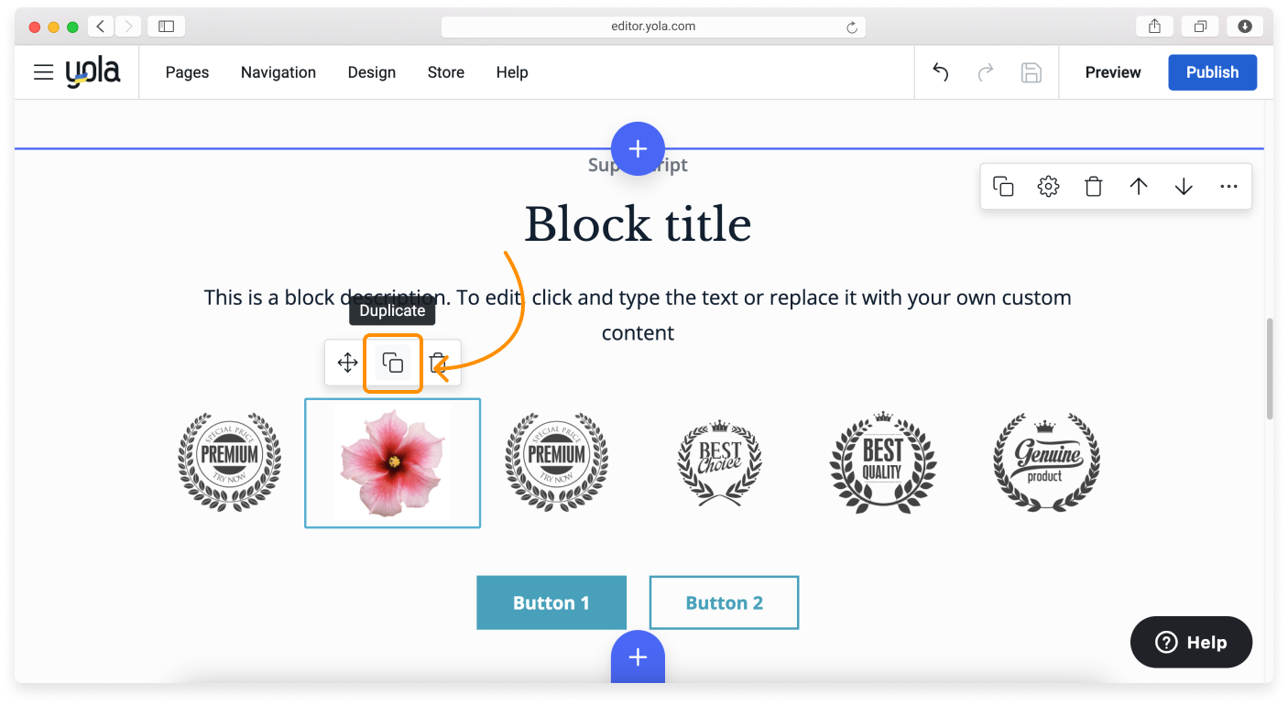Open the Pages menu
The height and width of the screenshot is (705, 1288).
point(187,71)
